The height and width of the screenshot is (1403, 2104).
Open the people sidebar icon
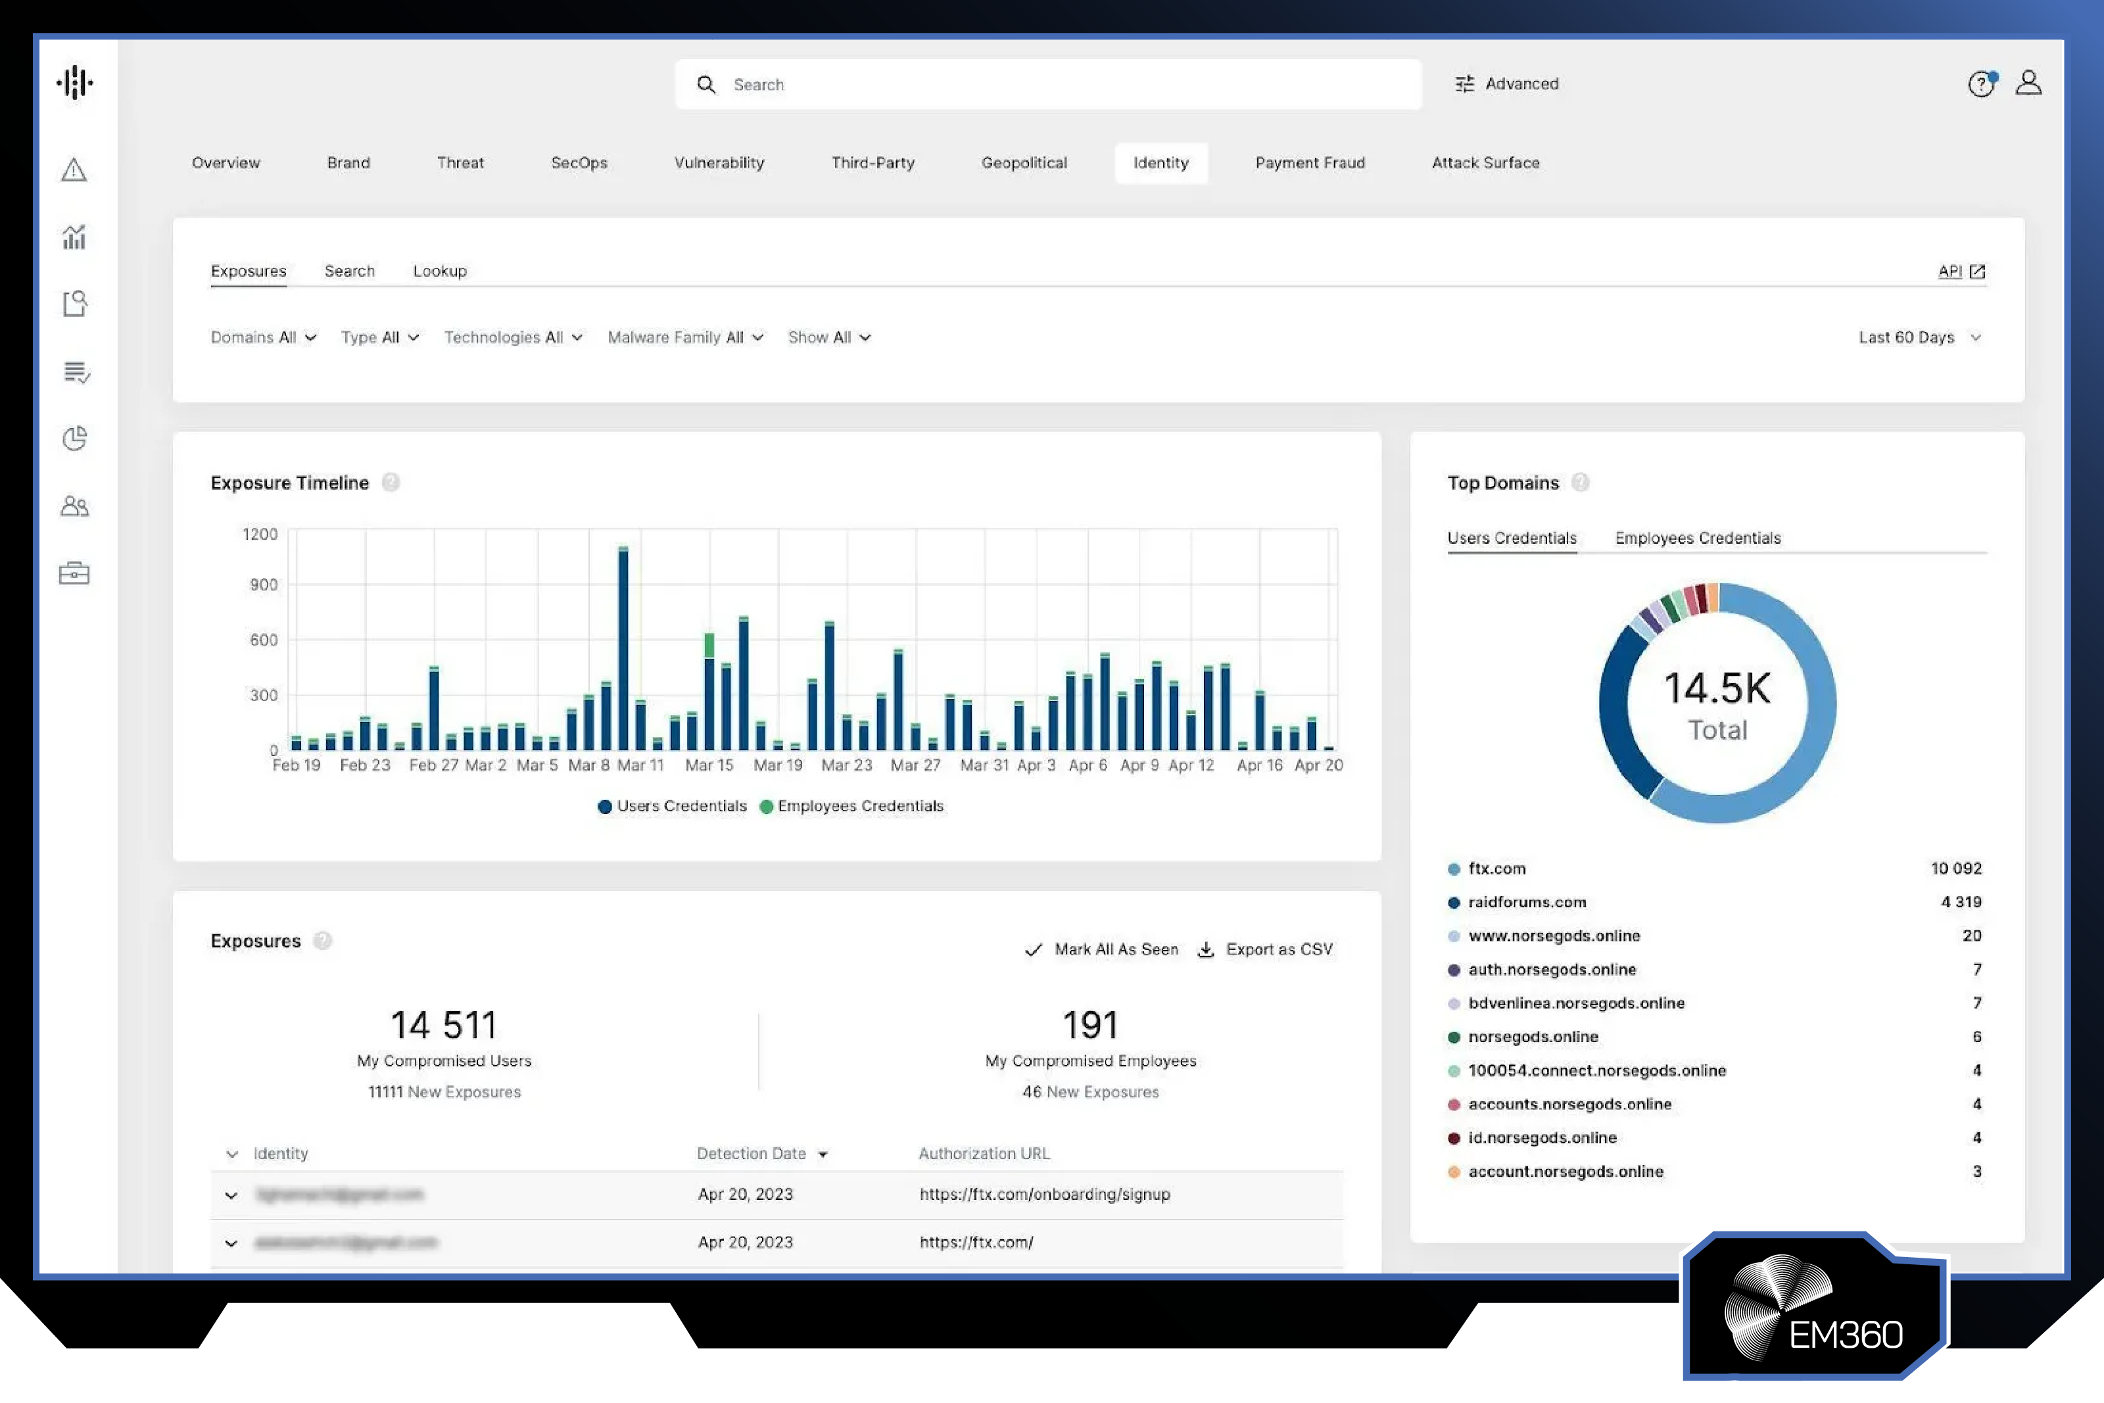pyautogui.click(x=75, y=506)
